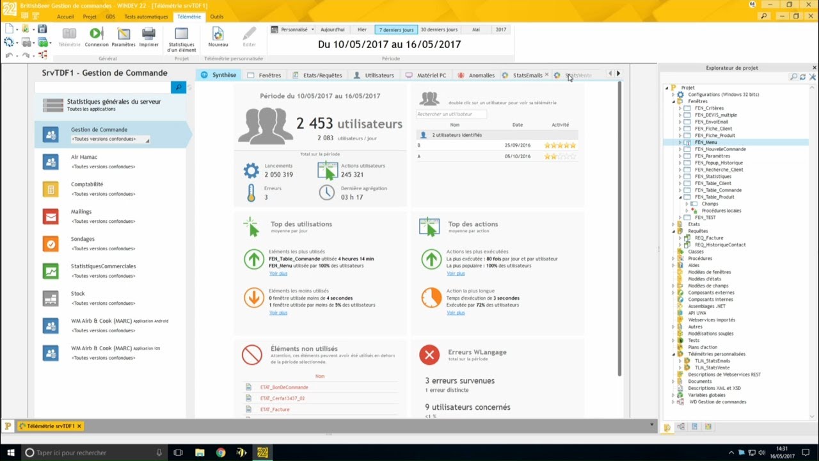Switch to the Anomalies tab
The height and width of the screenshot is (461, 819).
click(x=476, y=75)
